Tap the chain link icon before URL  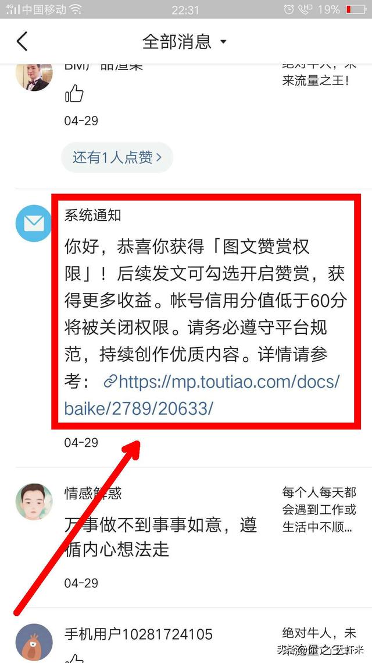click(x=110, y=382)
